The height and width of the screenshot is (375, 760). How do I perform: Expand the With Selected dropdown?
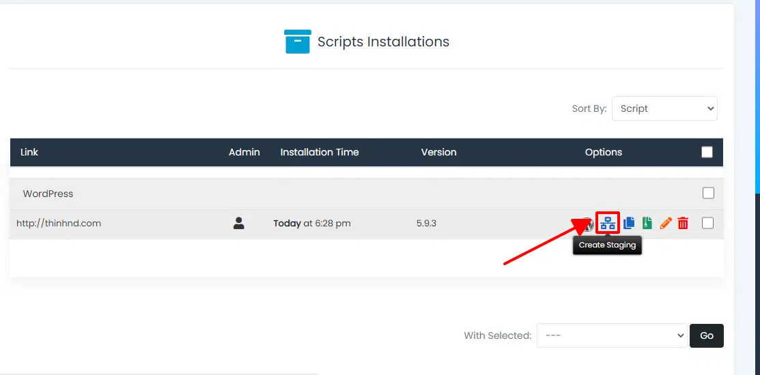(611, 335)
